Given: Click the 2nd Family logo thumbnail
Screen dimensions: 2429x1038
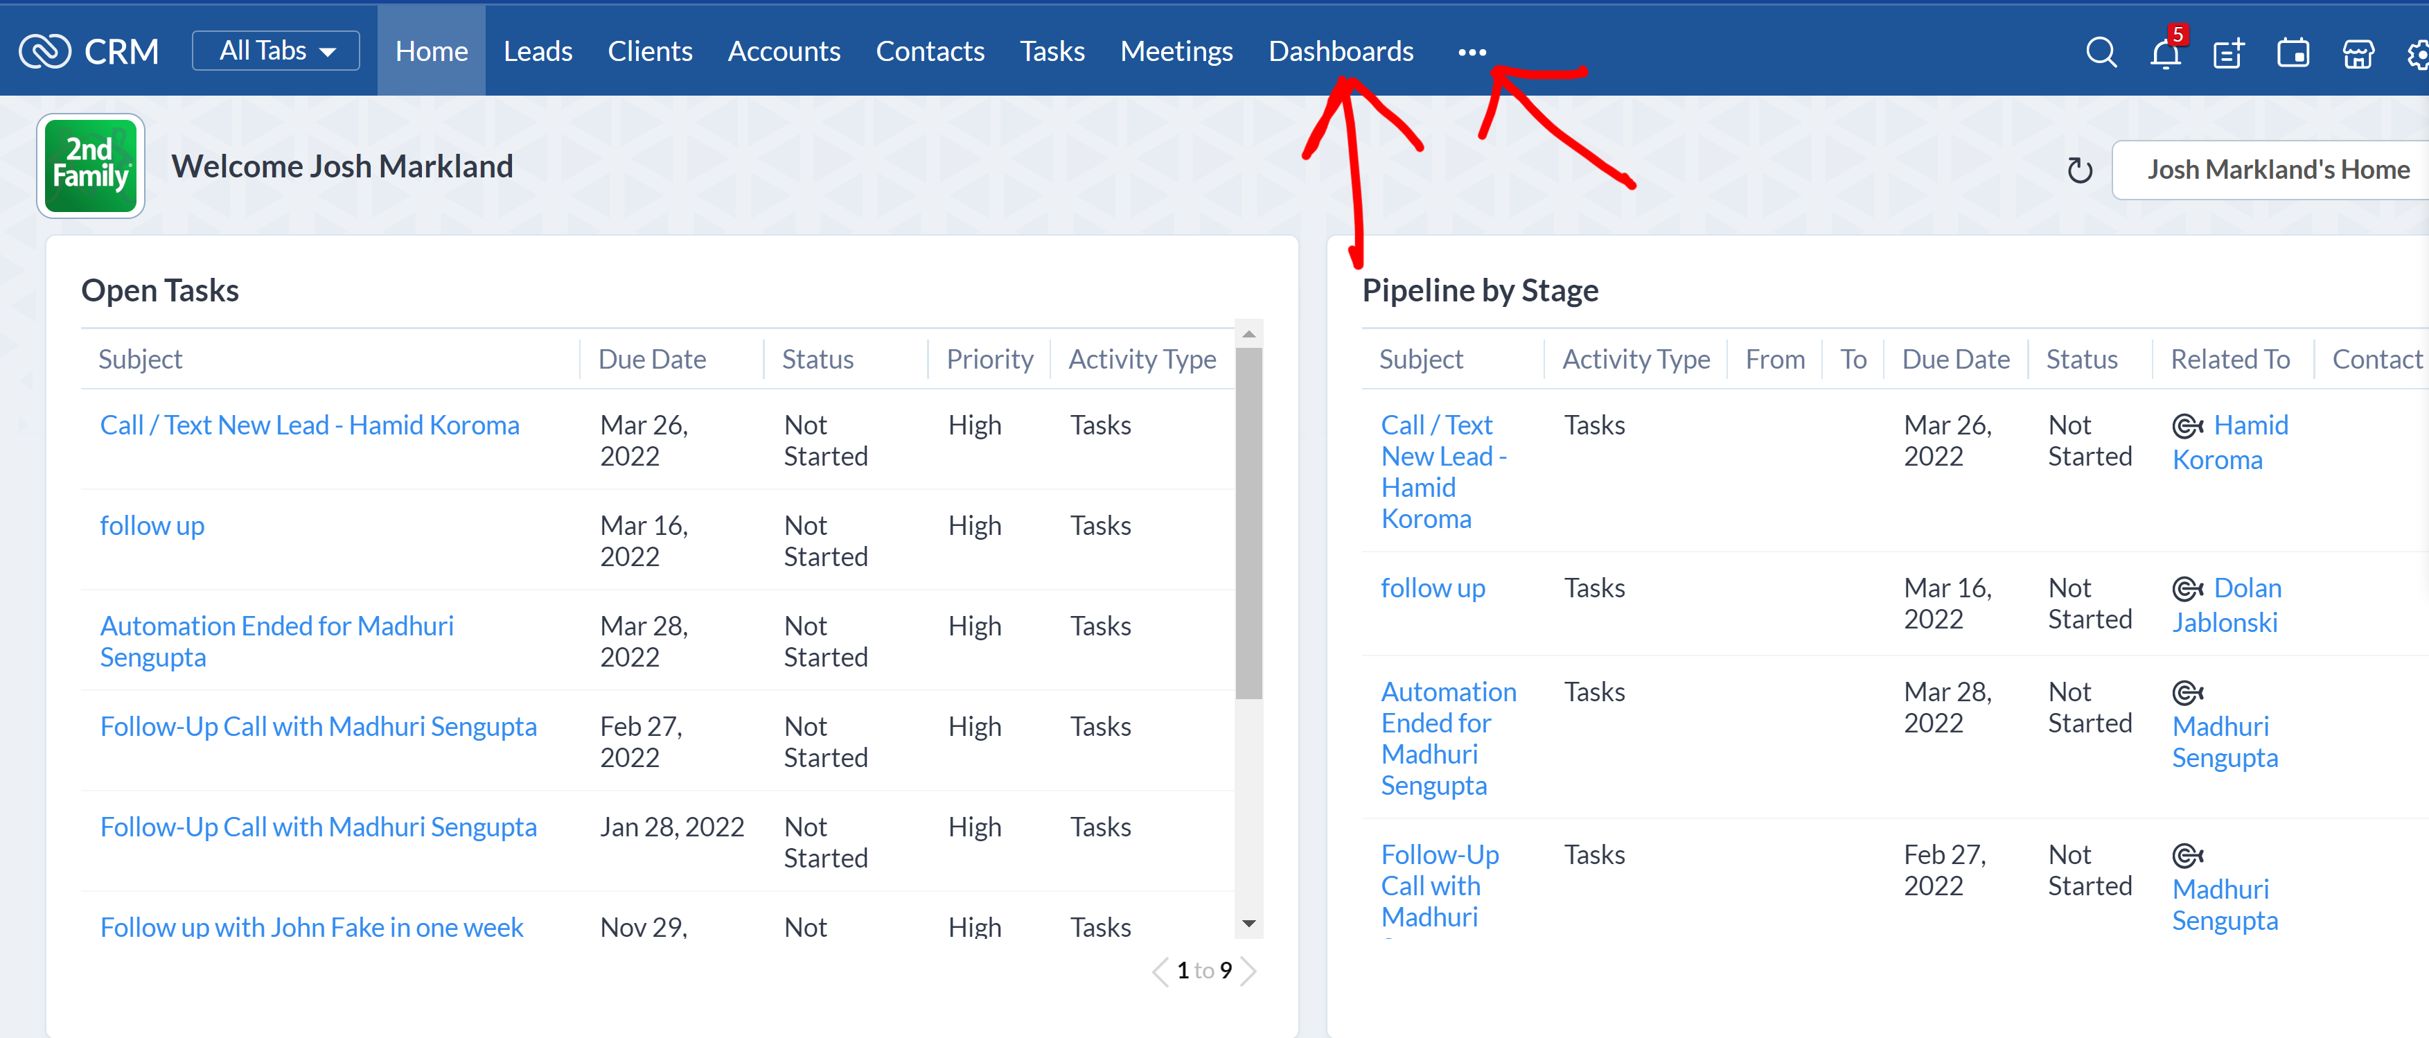Looking at the screenshot, I should pyautogui.click(x=91, y=166).
